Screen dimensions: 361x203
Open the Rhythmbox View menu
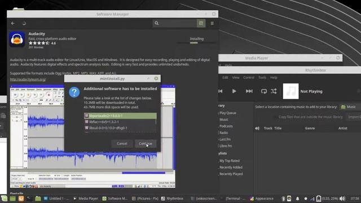236,78
